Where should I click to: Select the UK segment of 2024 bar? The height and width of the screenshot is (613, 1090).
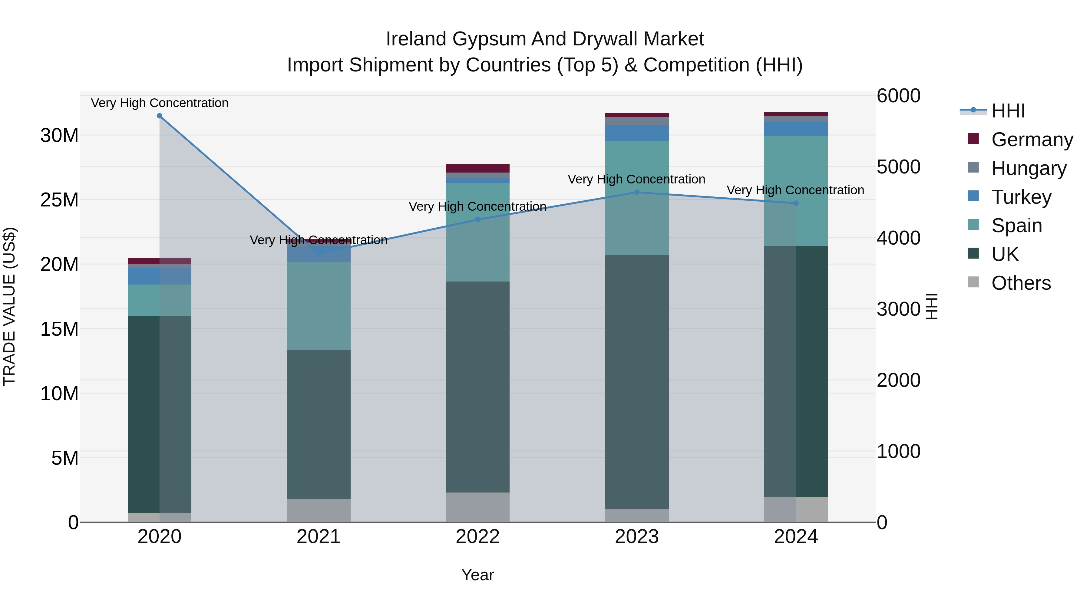coord(796,371)
